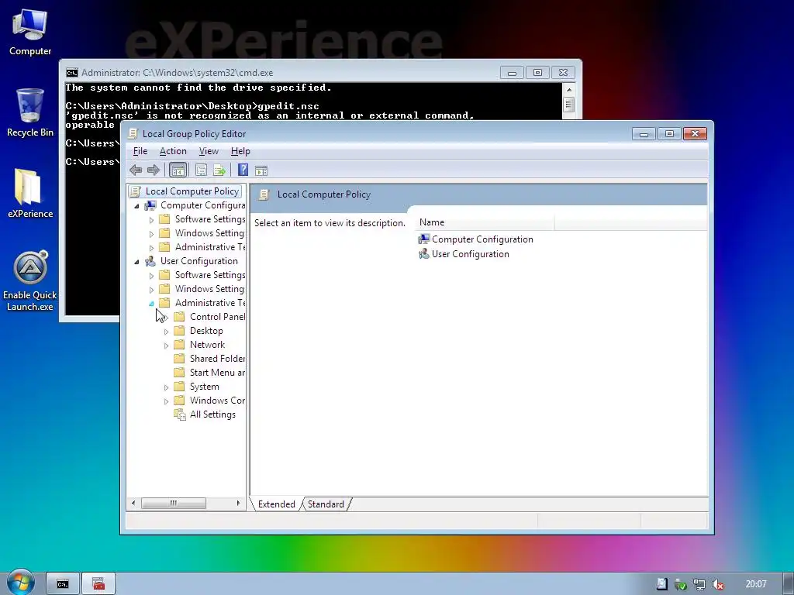
Task: Open the File menu
Action: tap(140, 151)
